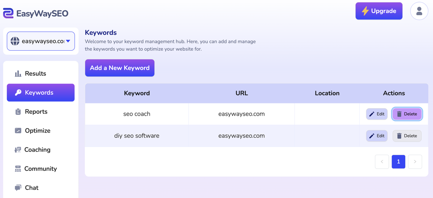Click the Upgrade button

click(x=379, y=11)
